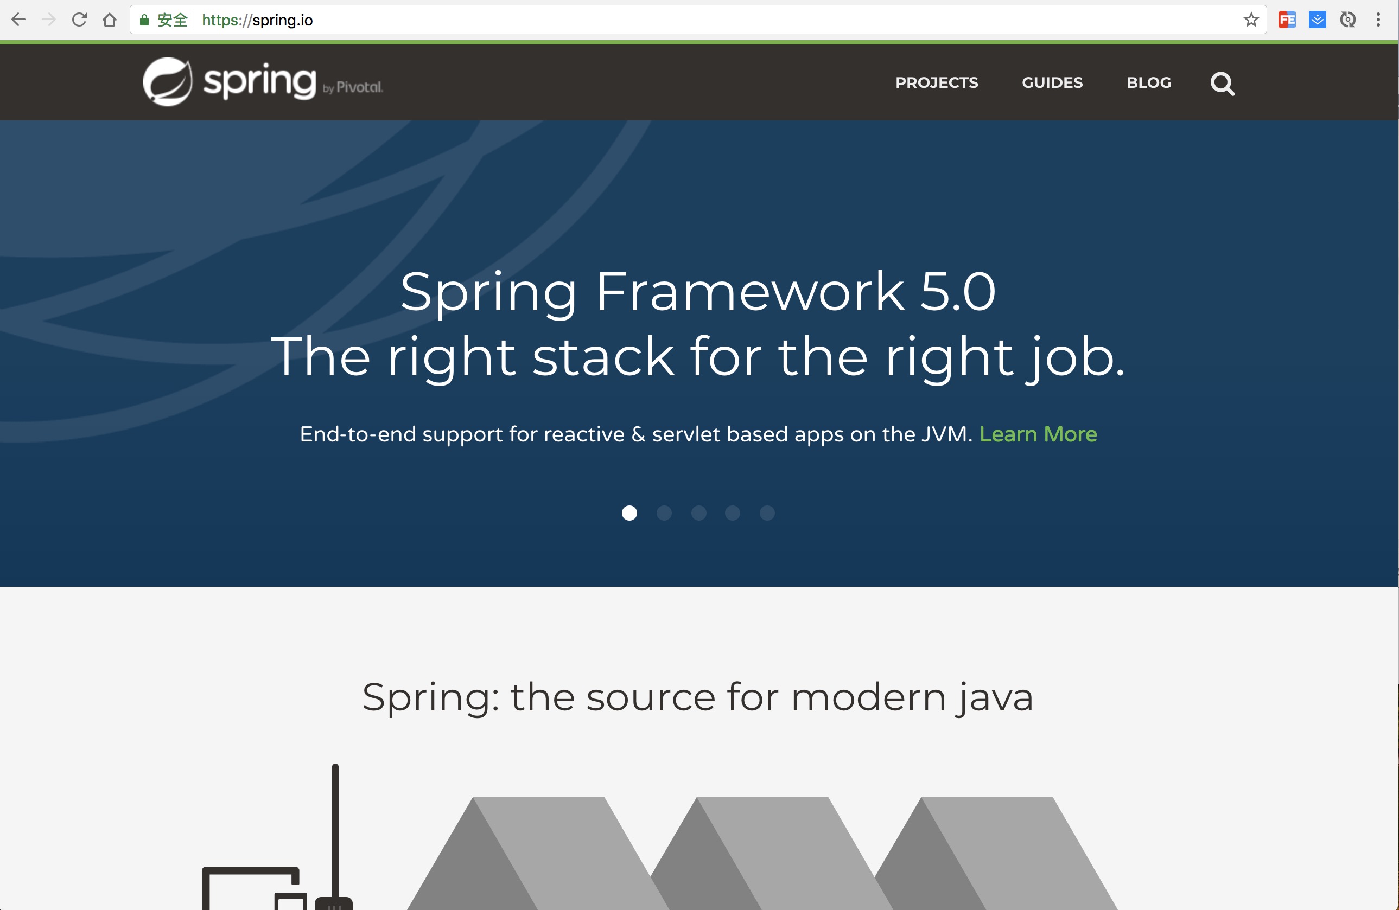Image resolution: width=1399 pixels, height=910 pixels.
Task: Click the circular clock extension icon
Action: click(x=1348, y=20)
